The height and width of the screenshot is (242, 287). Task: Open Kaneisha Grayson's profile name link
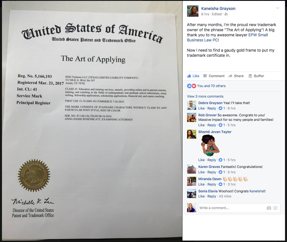point(218,9)
